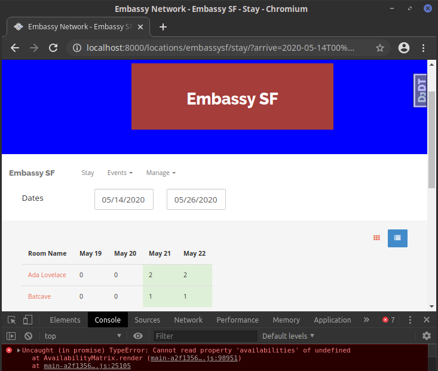Expand the Events dropdown menu

click(120, 173)
